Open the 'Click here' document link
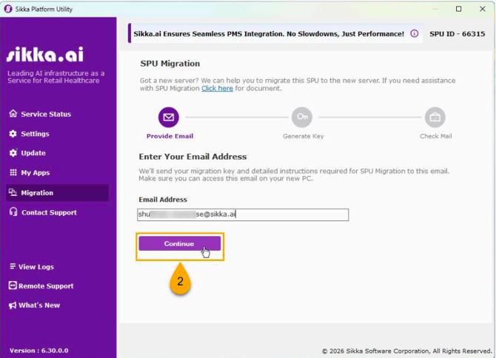The image size is (496, 358). coord(217,89)
